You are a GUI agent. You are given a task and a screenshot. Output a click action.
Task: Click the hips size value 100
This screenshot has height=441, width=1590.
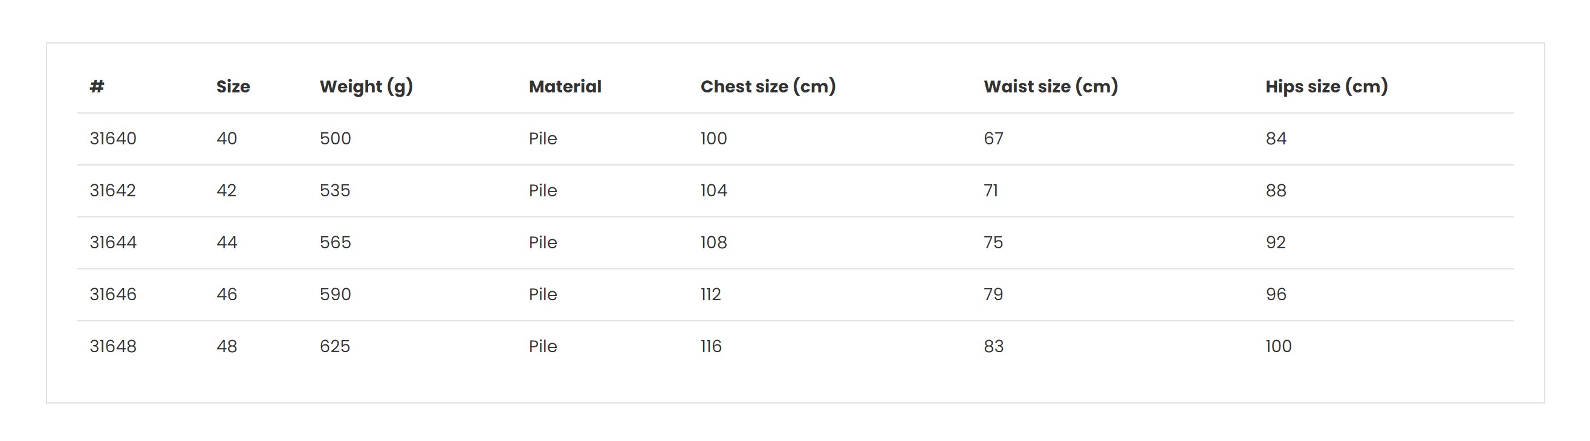click(x=1278, y=346)
